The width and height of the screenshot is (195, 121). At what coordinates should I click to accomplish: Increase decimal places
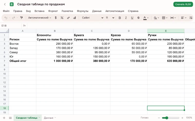[x=74, y=18]
